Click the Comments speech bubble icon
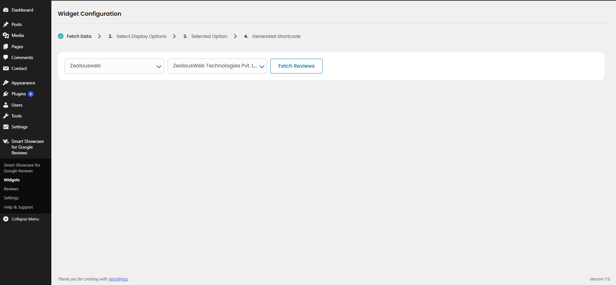The height and width of the screenshot is (285, 616). tap(6, 57)
